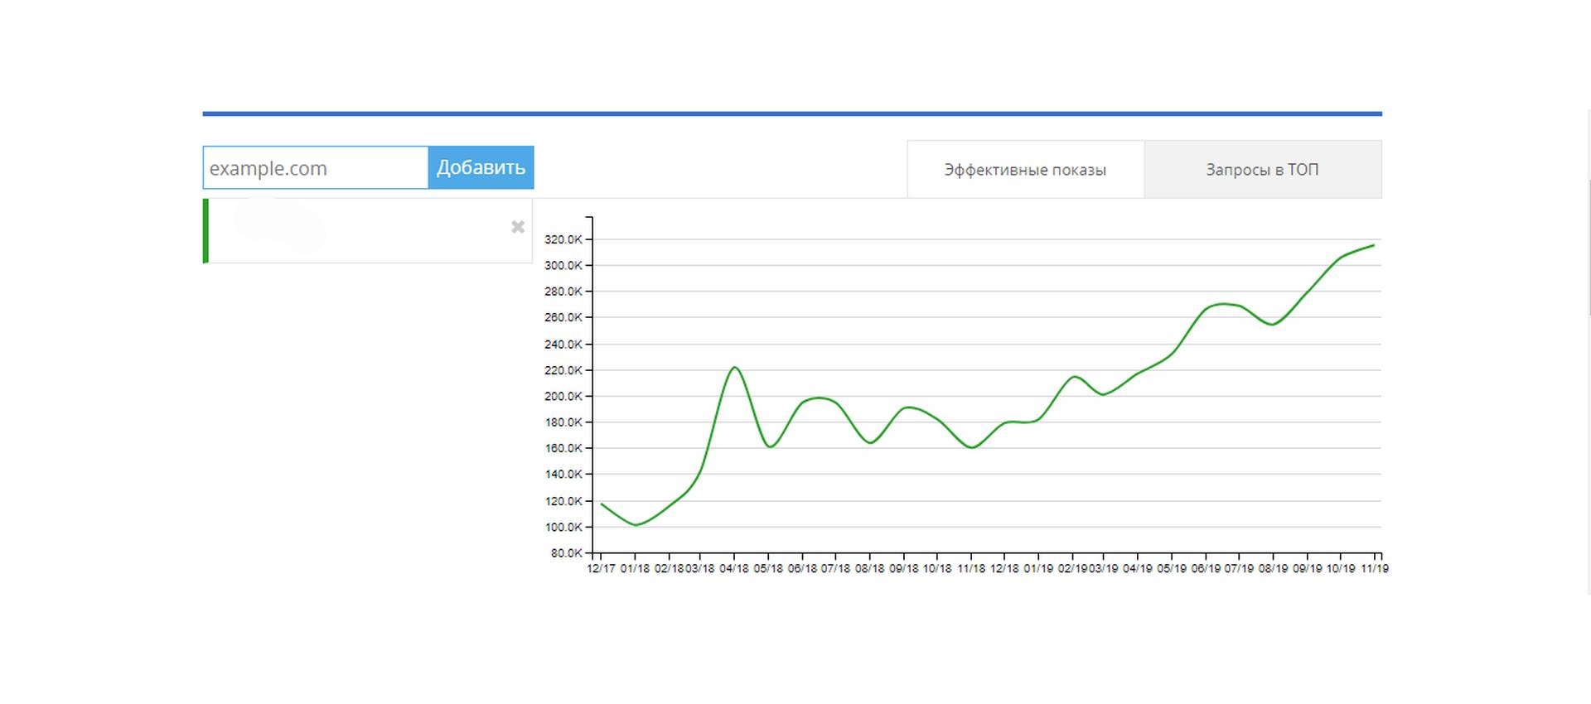Click the 160.0K y-axis label
This screenshot has height=704, width=1591.
coord(563,449)
